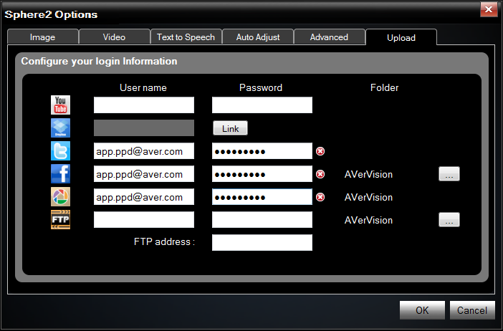Focus the FTP address field
This screenshot has width=503, height=331.
click(x=262, y=242)
